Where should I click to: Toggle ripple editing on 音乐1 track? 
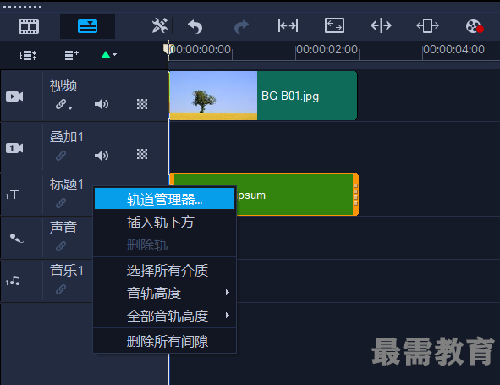61,289
